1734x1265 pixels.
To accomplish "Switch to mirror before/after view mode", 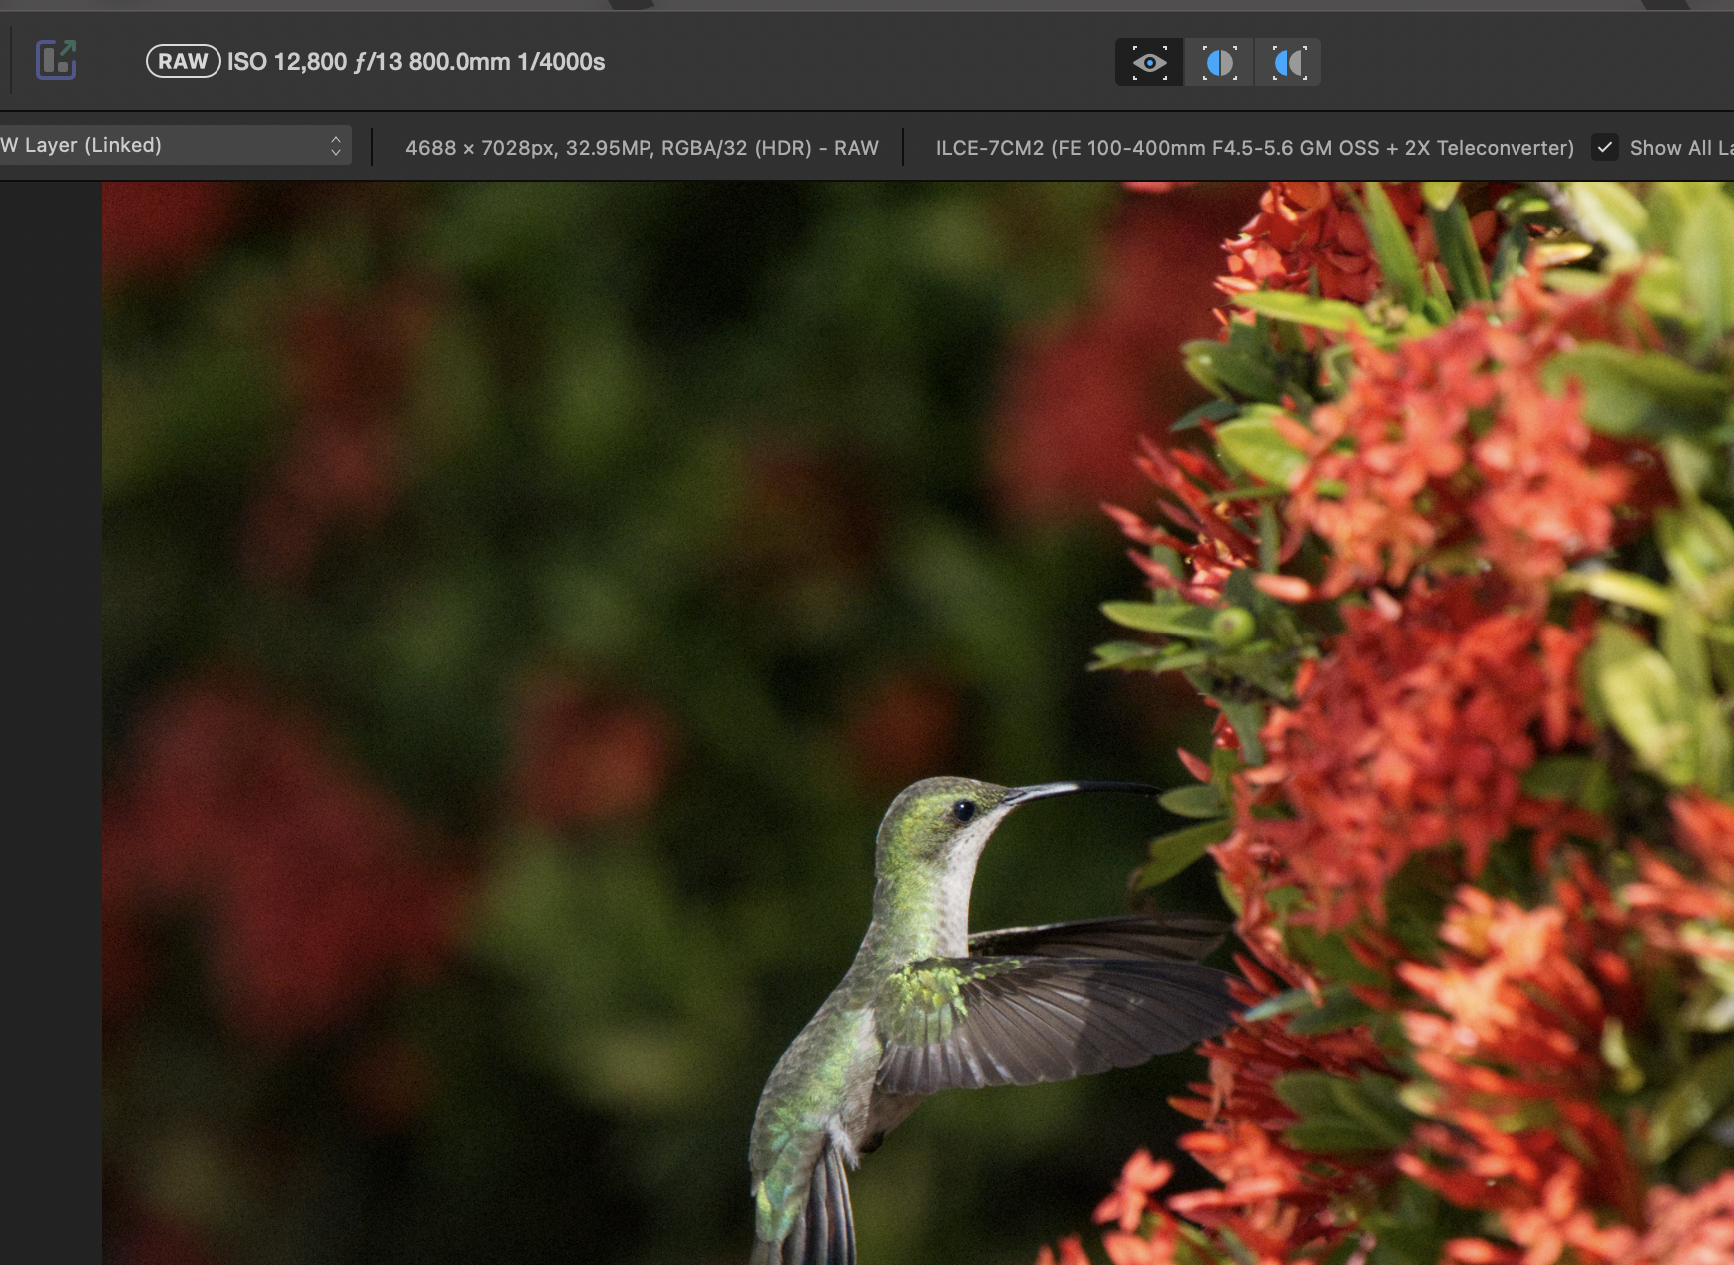I will (x=1288, y=63).
